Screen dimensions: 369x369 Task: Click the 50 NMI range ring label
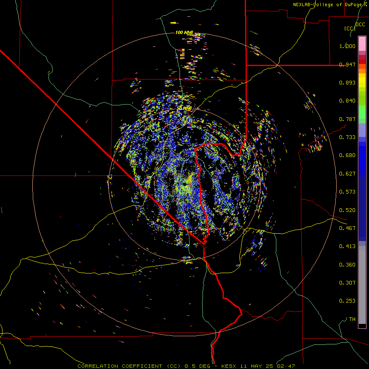coord(184,109)
